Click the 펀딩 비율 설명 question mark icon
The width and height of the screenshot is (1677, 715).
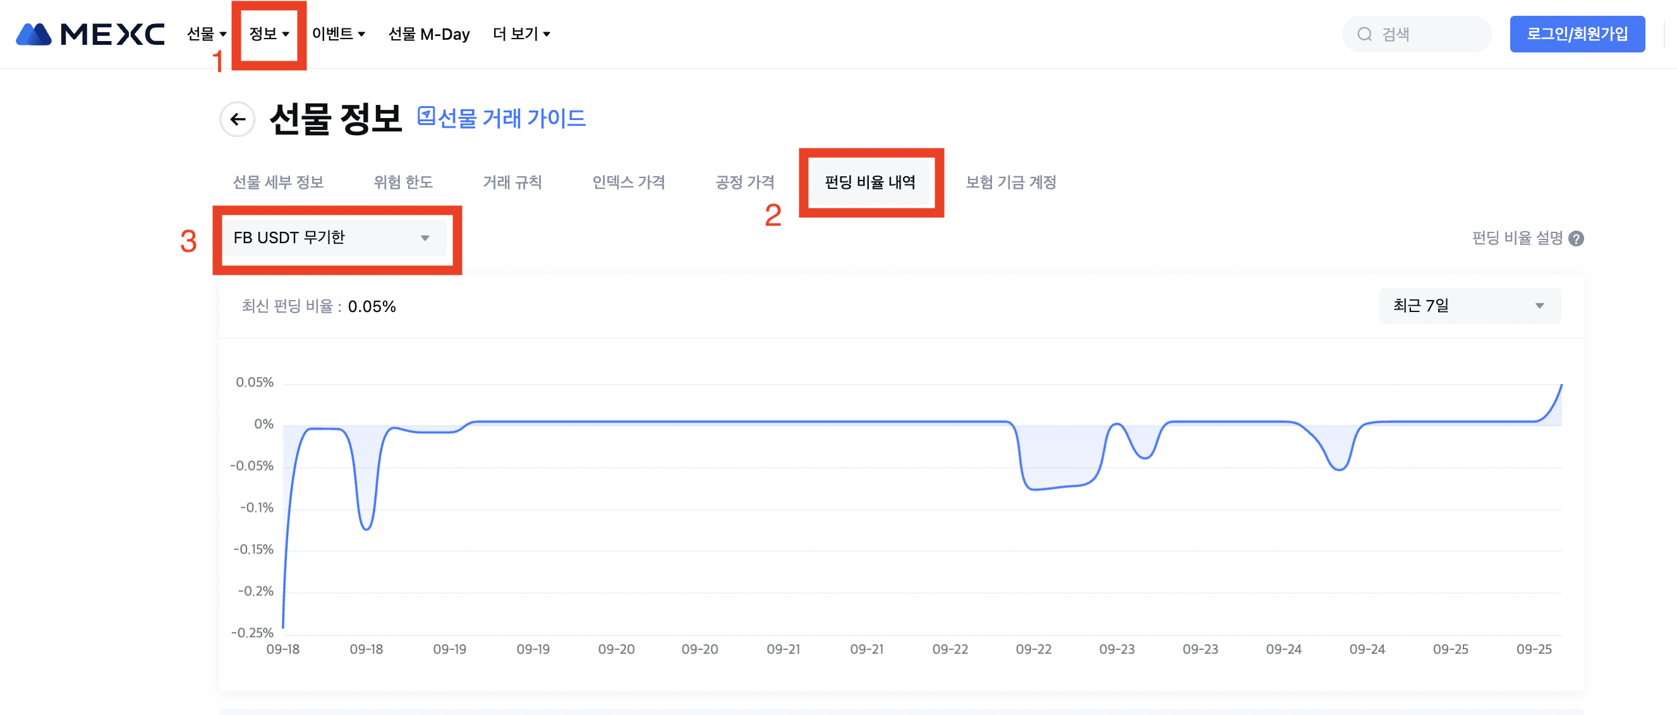tap(1576, 239)
